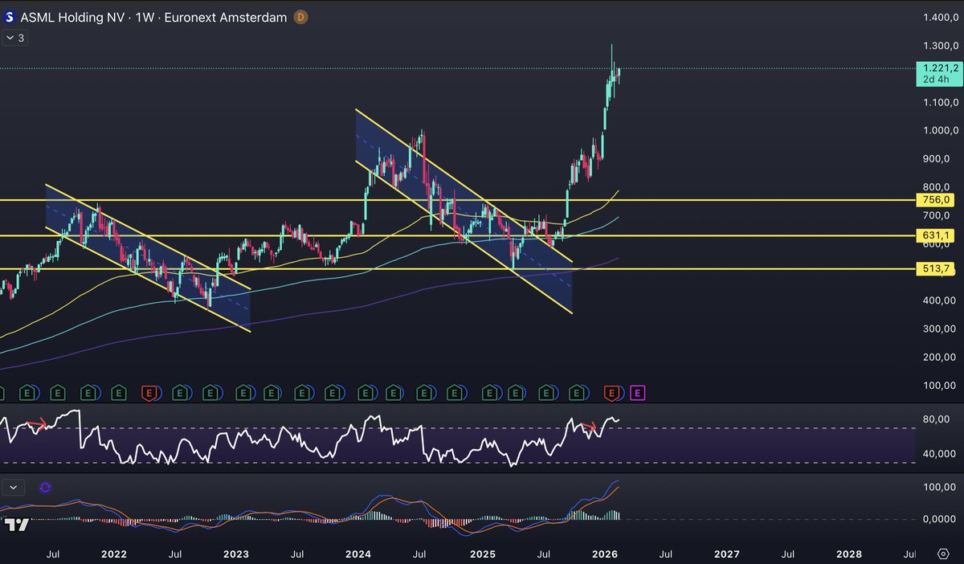Open the purple upcoming earnings marker

tap(637, 392)
